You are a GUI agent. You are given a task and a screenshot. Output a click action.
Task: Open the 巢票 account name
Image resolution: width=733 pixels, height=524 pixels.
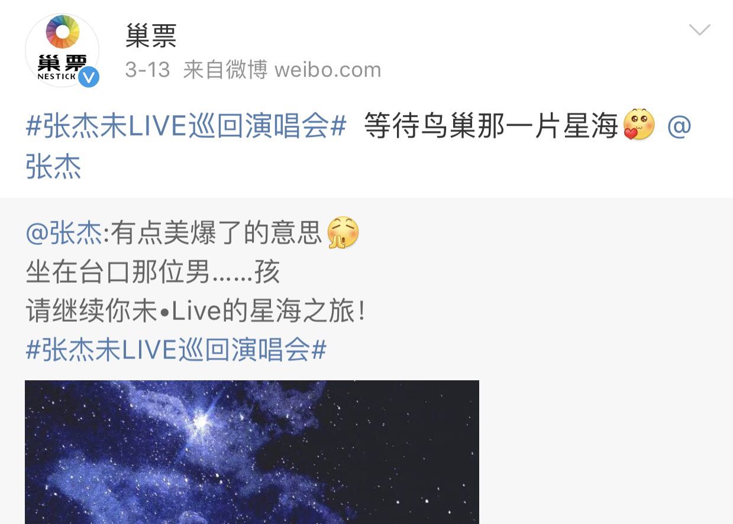(151, 37)
